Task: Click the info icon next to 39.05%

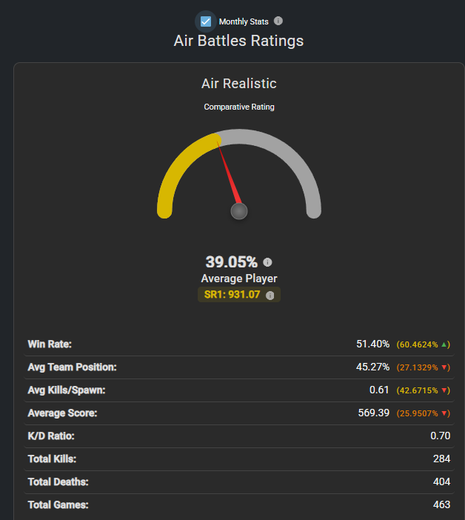Action: pyautogui.click(x=267, y=262)
